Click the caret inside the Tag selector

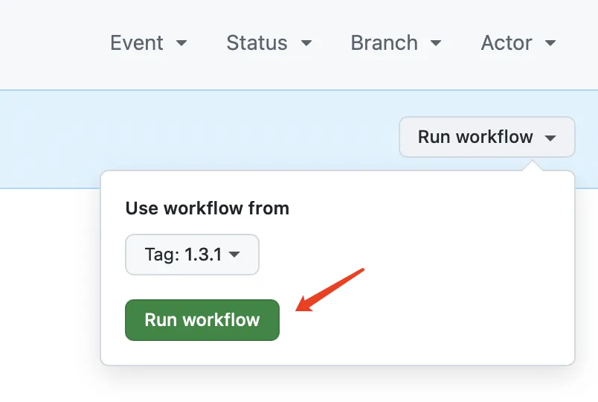click(x=234, y=255)
